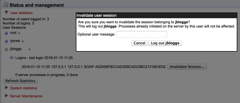Collapse the User statistics triangle

(6, 12)
